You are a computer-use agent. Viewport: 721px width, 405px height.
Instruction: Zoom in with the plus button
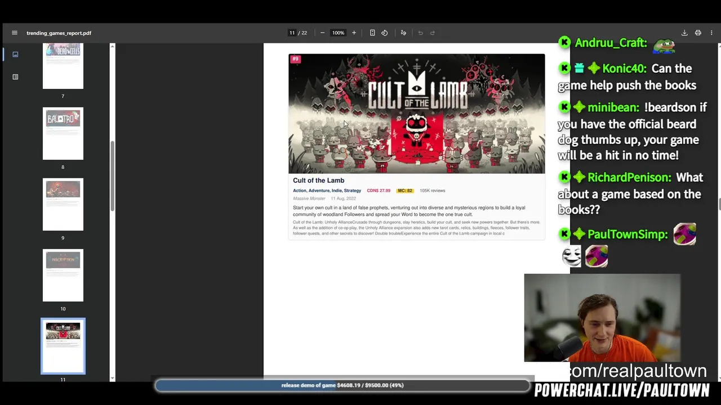click(354, 33)
